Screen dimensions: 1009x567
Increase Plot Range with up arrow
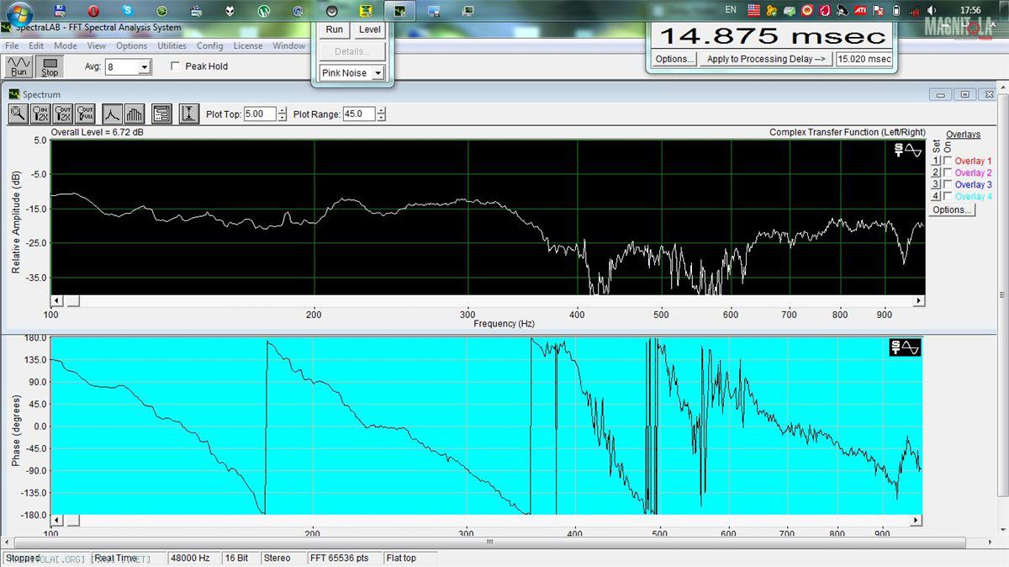[x=381, y=110]
